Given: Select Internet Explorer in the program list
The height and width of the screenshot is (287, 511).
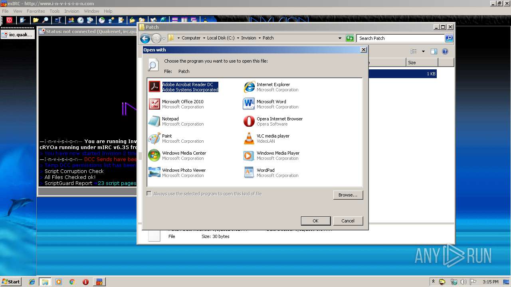Looking at the screenshot, I should tap(271, 87).
